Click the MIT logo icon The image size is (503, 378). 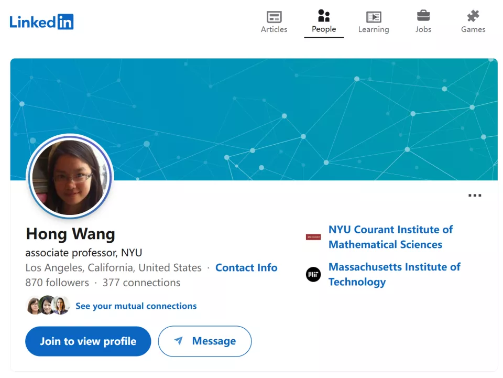point(313,274)
